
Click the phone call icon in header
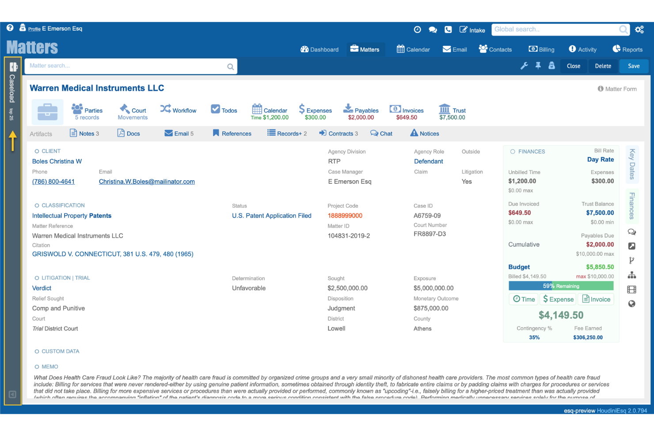click(x=448, y=30)
